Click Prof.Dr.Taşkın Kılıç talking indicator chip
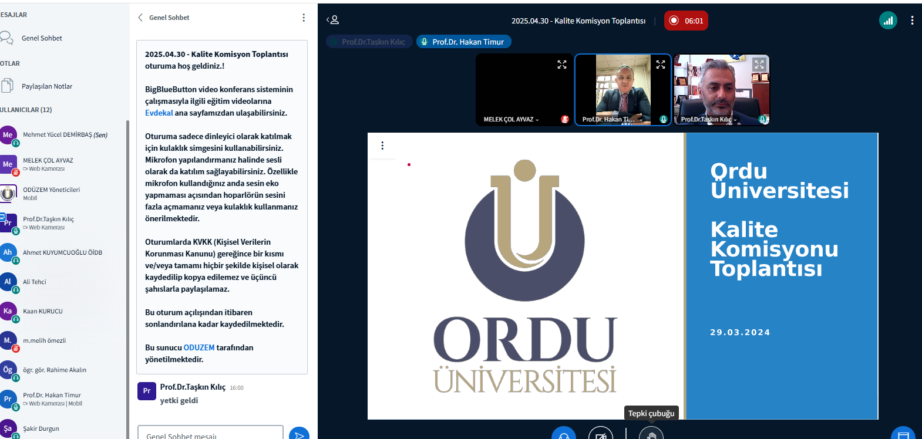Viewport: 922px width, 439px height. tap(369, 42)
